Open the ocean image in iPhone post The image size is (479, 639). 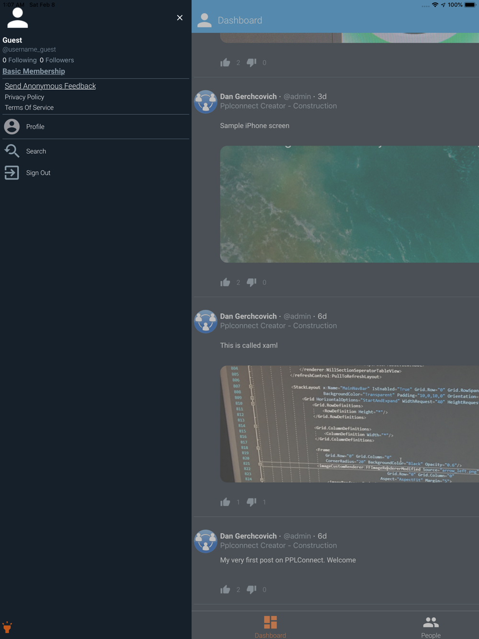[349, 204]
